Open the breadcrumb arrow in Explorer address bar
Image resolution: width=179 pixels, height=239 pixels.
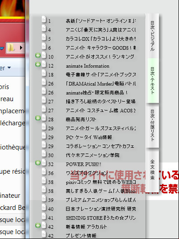point(21,48)
